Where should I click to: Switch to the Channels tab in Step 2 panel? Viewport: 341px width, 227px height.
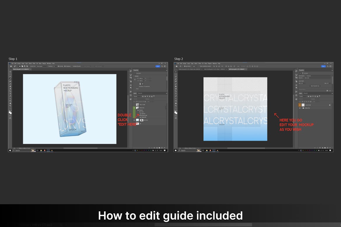click(305, 93)
